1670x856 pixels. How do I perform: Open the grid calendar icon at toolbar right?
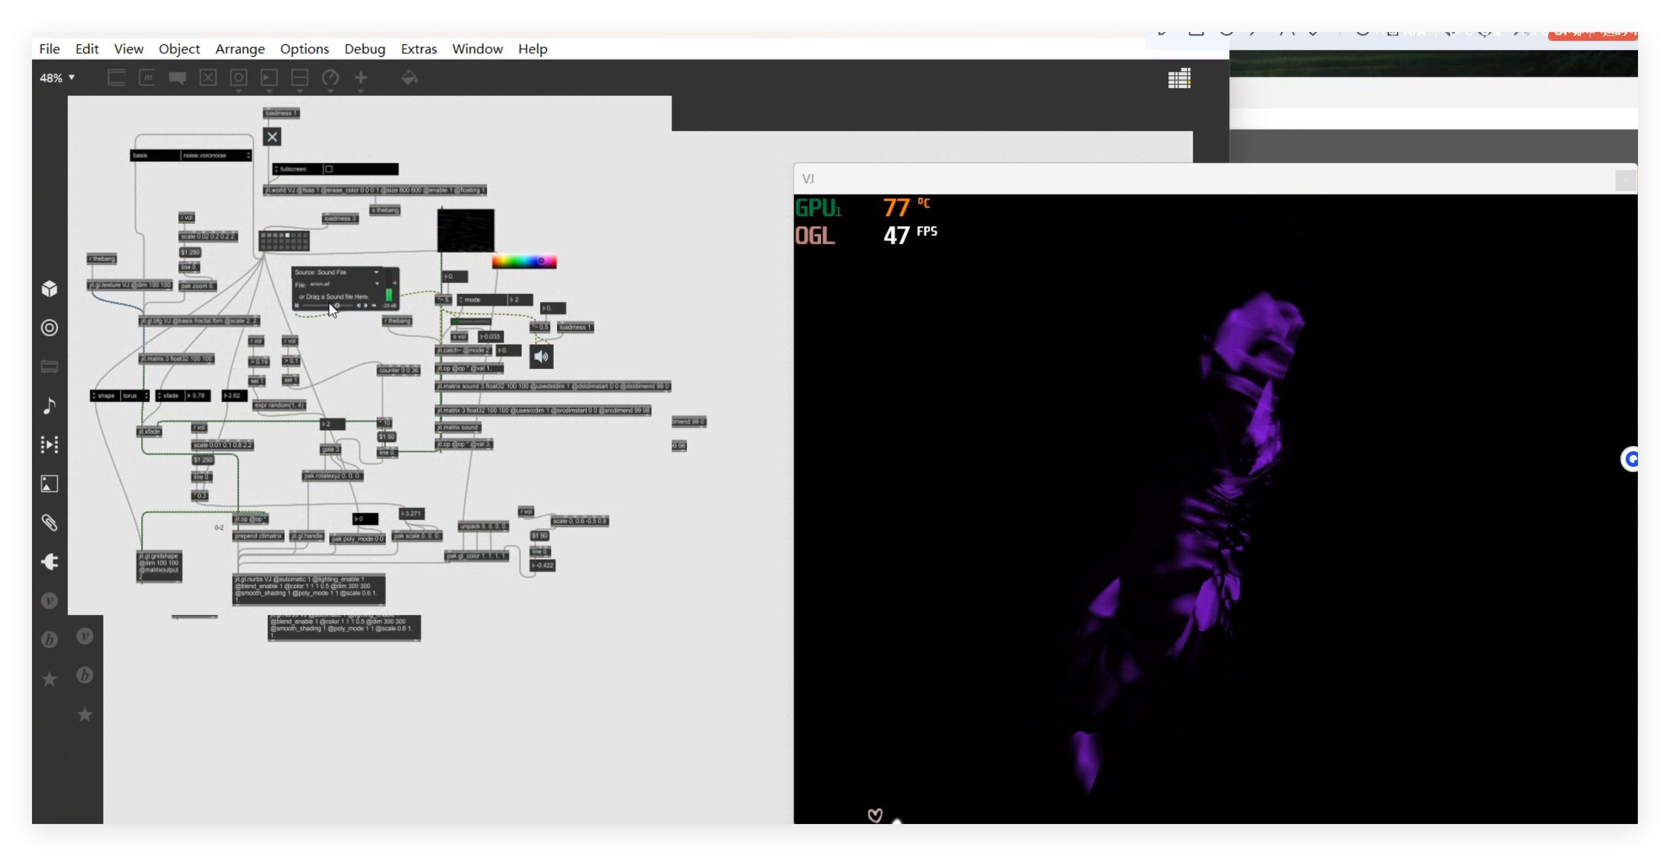tap(1180, 78)
